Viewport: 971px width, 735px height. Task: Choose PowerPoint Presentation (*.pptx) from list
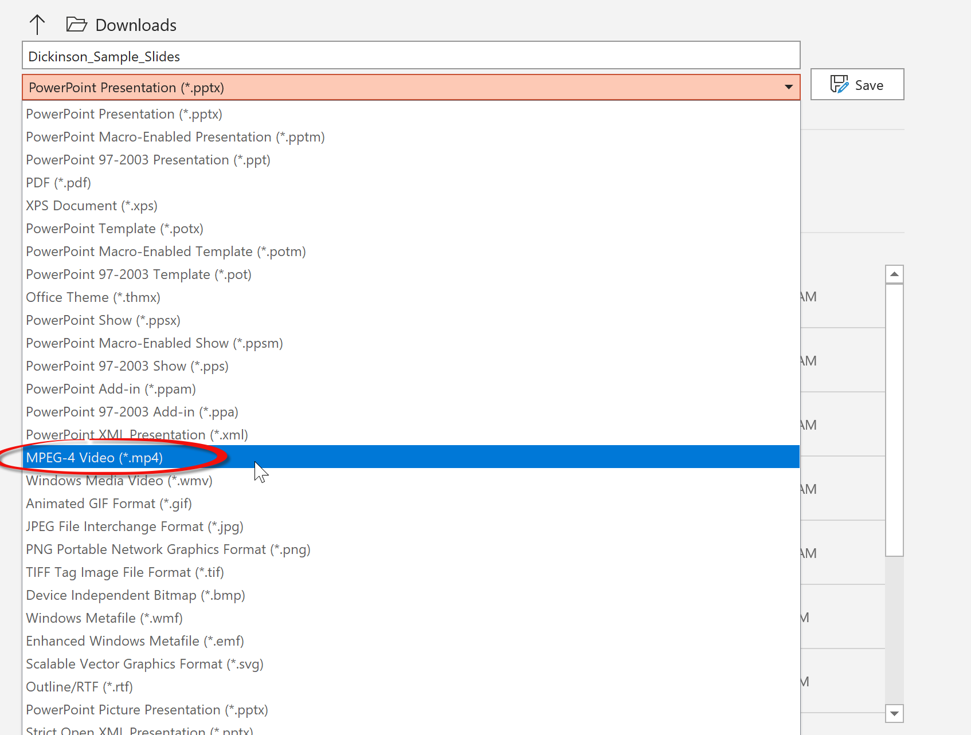[411, 114]
